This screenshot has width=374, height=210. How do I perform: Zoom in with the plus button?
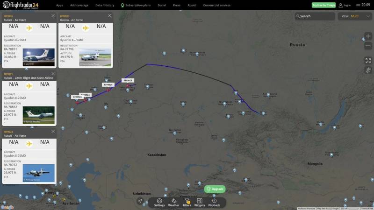[x=368, y=36]
